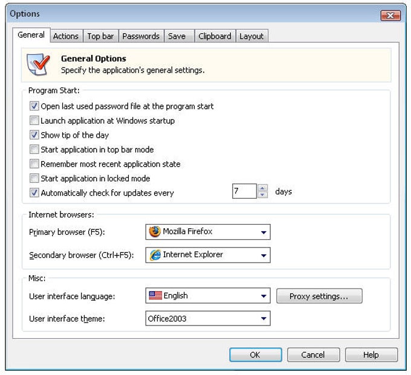Increase update check days with up arrow
Image resolution: width=411 pixels, height=375 pixels.
[262, 188]
